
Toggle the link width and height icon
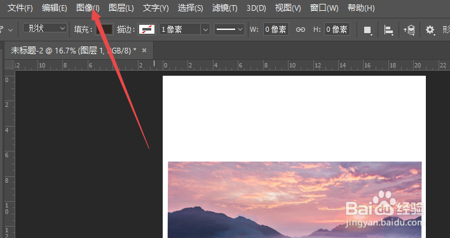click(x=301, y=29)
